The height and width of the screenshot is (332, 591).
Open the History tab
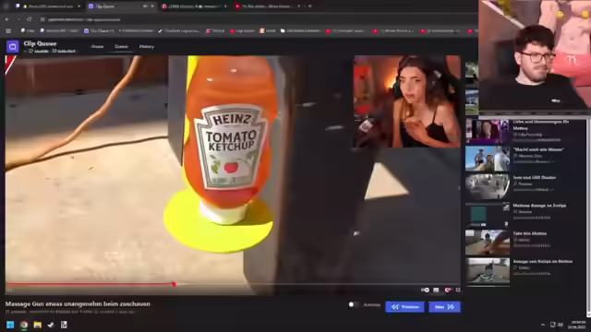pyautogui.click(x=147, y=47)
